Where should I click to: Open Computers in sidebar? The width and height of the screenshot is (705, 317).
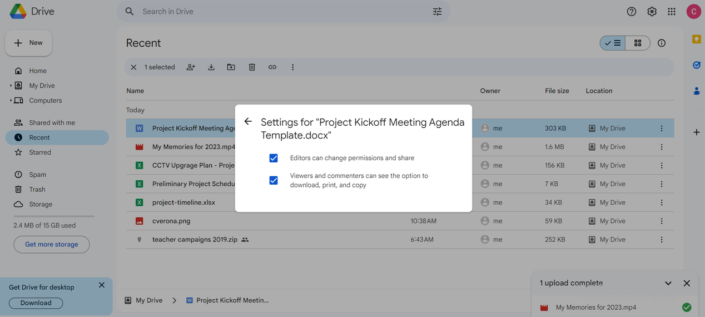tap(46, 101)
